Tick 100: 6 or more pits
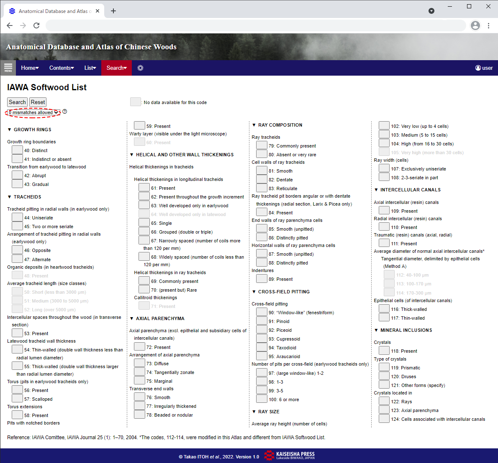The image size is (498, 463). (262, 399)
